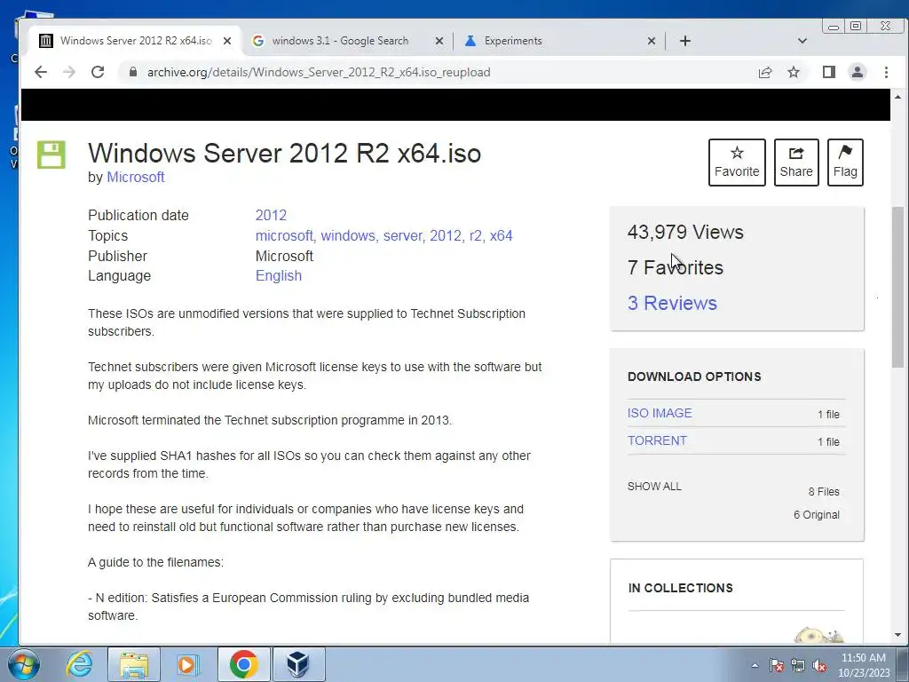Reload the archive.org page

[x=98, y=72]
